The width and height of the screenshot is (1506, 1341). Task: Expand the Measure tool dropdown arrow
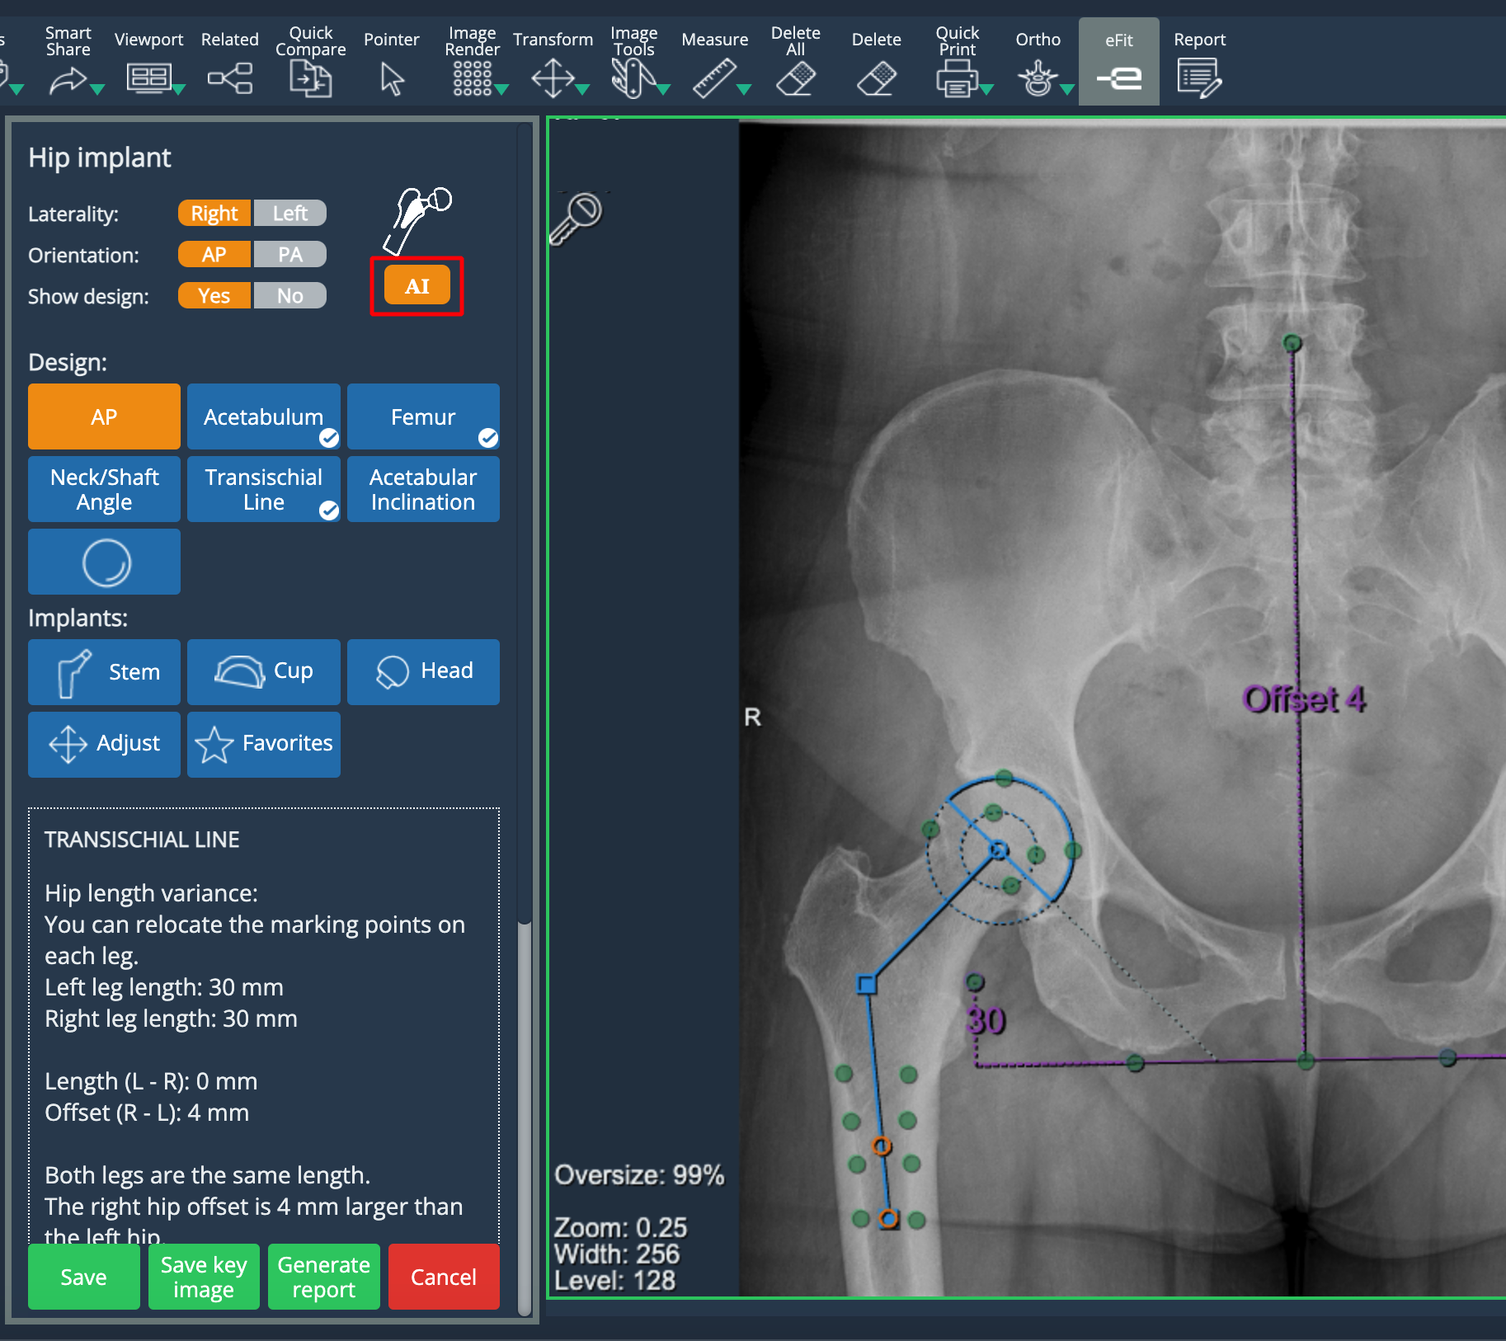click(x=744, y=89)
